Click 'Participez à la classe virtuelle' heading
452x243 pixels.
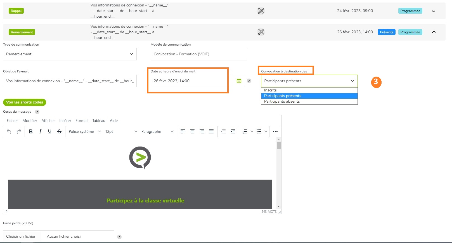(x=145, y=200)
